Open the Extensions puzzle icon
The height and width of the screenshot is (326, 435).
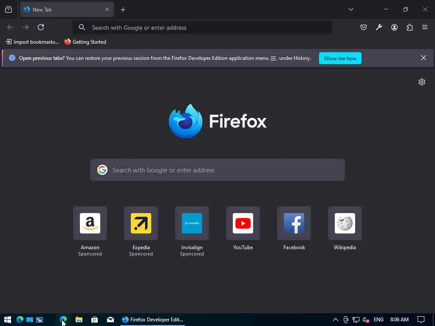click(x=410, y=27)
